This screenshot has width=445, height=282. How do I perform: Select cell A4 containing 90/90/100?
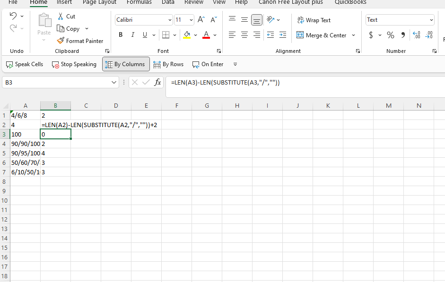click(25, 144)
